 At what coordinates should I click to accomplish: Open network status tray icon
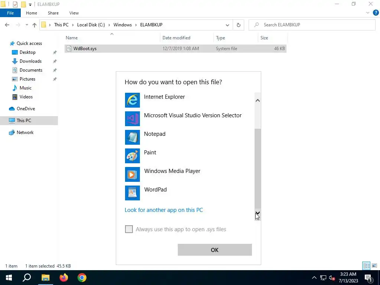pos(323,278)
